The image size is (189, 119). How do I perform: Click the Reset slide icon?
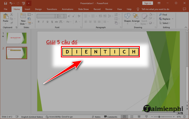[29, 19]
